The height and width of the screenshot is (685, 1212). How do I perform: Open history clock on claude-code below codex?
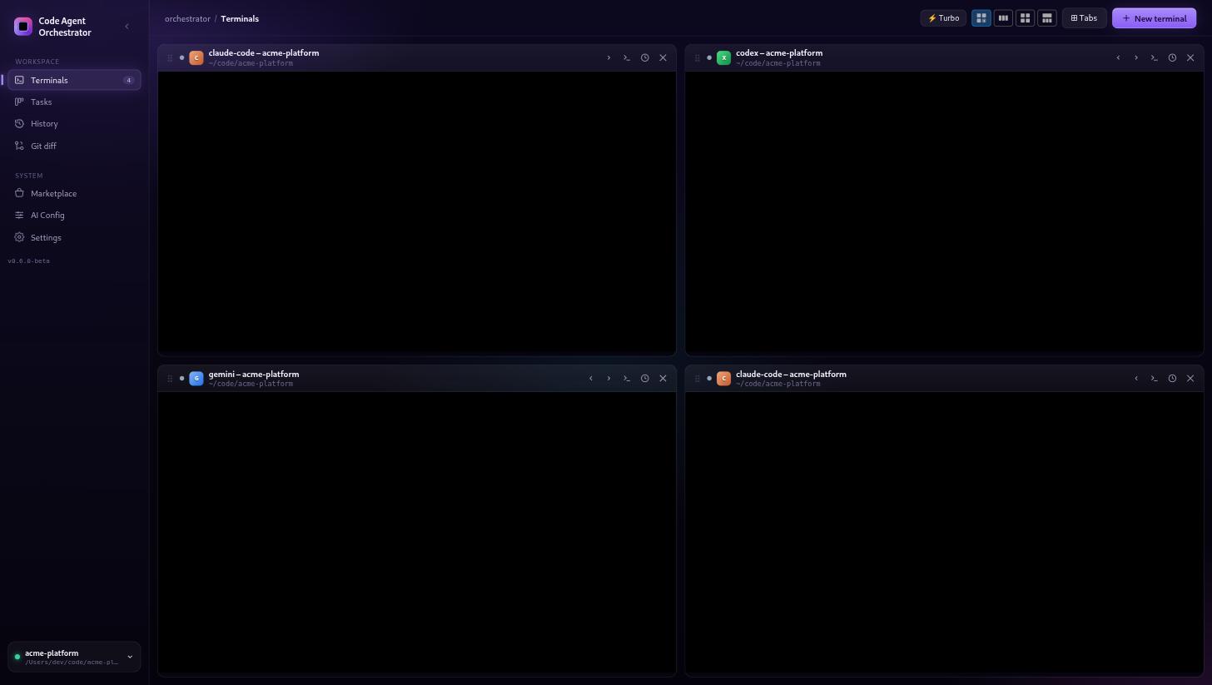(x=1172, y=378)
